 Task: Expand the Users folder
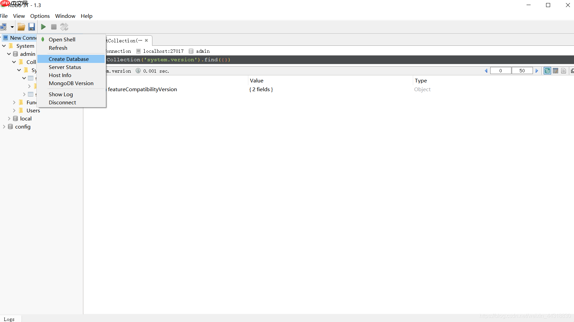tap(14, 110)
